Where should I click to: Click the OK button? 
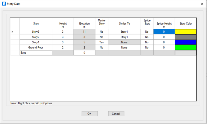pos(90,114)
